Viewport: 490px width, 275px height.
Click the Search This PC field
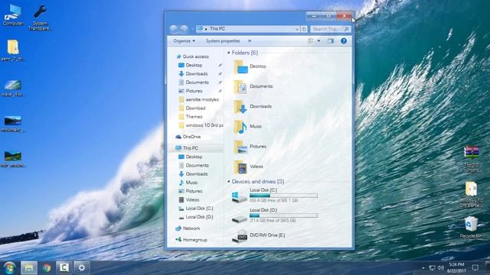click(x=330, y=29)
